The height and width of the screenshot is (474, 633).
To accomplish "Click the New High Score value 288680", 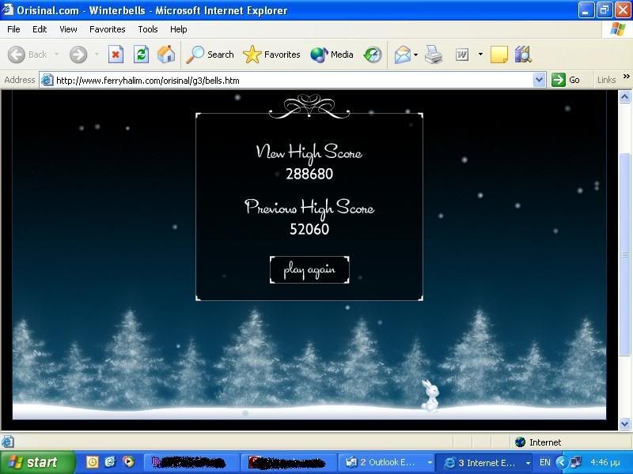I will (x=309, y=174).
